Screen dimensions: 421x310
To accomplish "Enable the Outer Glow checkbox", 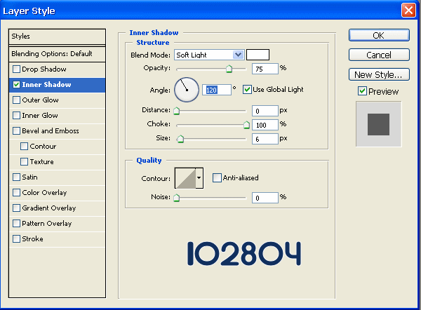I will point(16,100).
